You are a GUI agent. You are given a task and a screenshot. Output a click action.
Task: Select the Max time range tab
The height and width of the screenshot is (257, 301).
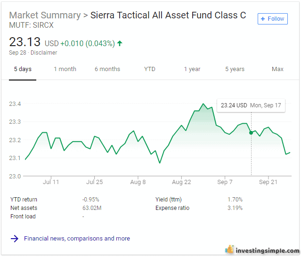pos(277,69)
